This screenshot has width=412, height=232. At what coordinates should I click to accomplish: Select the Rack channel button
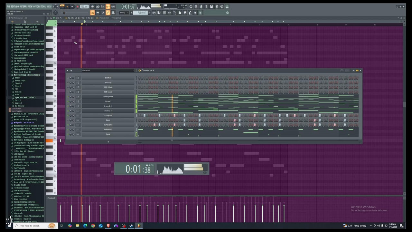(x=108, y=134)
